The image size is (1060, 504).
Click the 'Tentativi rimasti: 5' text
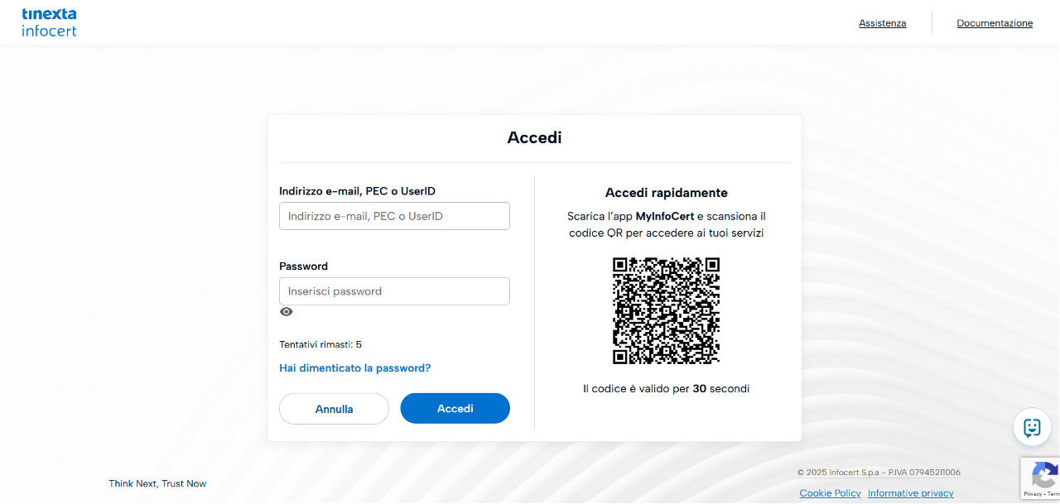click(x=320, y=344)
